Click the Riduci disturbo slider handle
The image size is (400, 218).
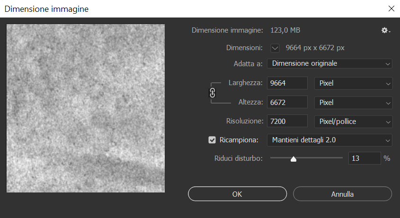click(293, 159)
